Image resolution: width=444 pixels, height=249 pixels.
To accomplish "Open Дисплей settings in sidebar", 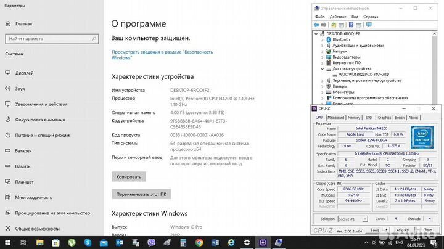I will [19, 73].
